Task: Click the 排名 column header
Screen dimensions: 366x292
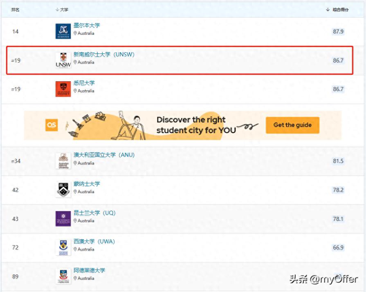Action: pyautogui.click(x=16, y=9)
